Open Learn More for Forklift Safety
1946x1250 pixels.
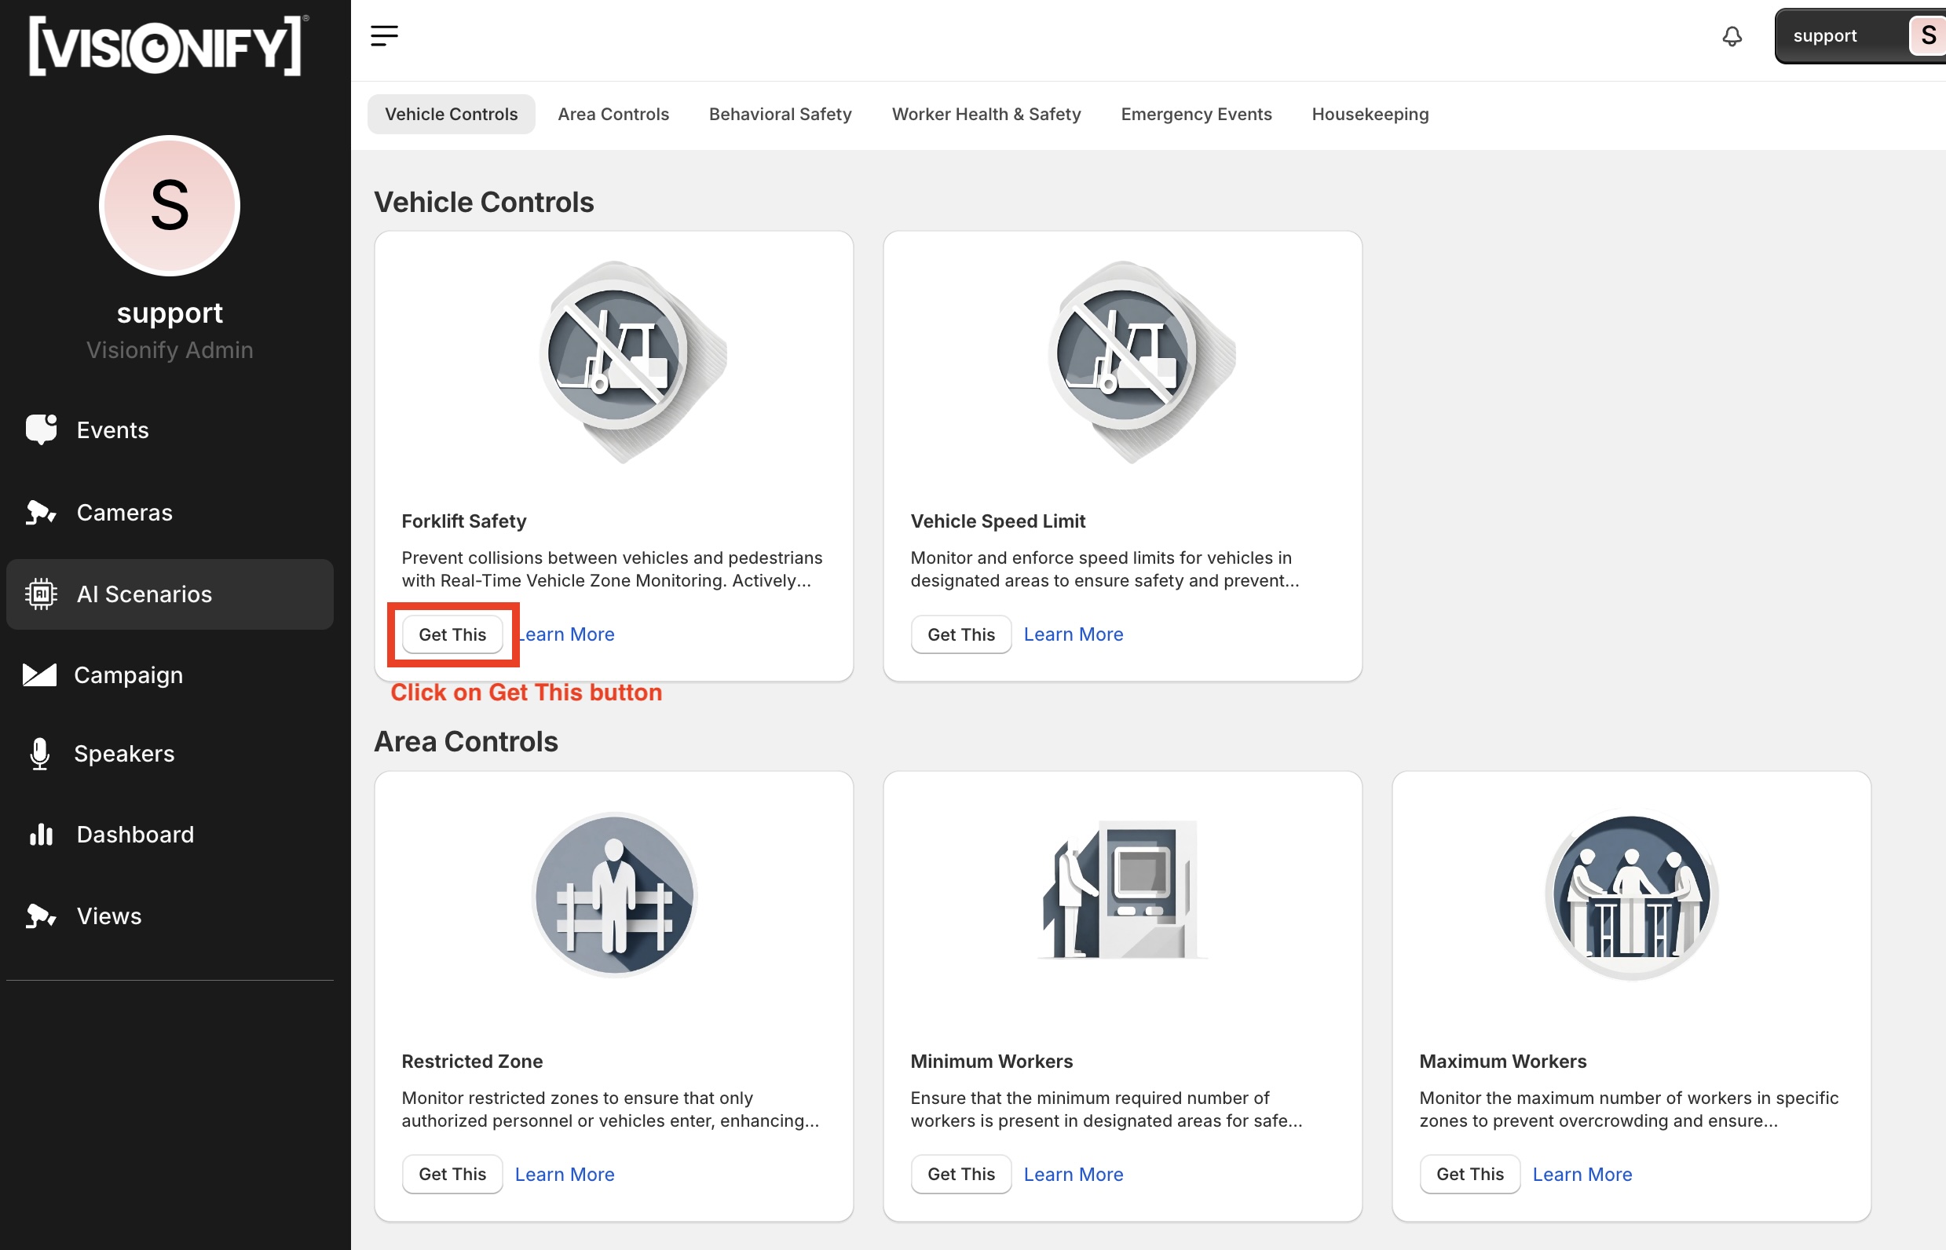click(565, 633)
